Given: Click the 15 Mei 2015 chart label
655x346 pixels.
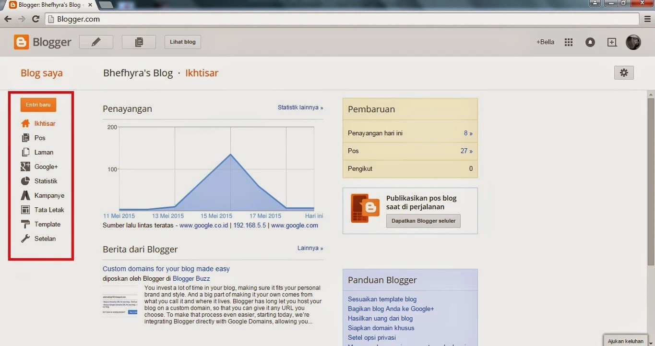Looking at the screenshot, I should click(x=216, y=216).
